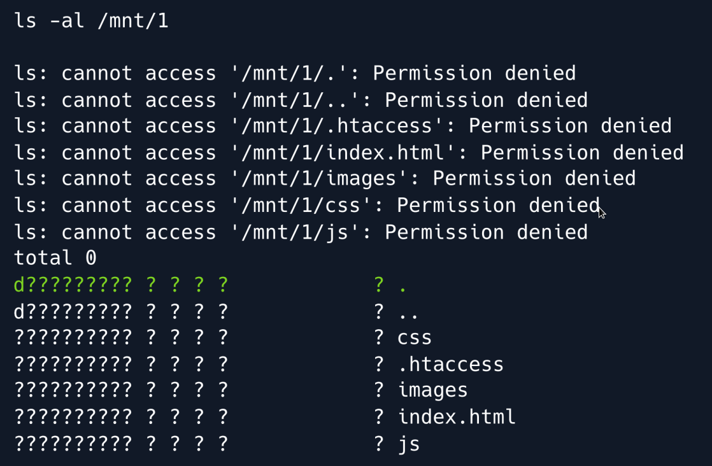The width and height of the screenshot is (712, 466).
Task: Click the green '.' directory entry name
Action: tap(402, 286)
